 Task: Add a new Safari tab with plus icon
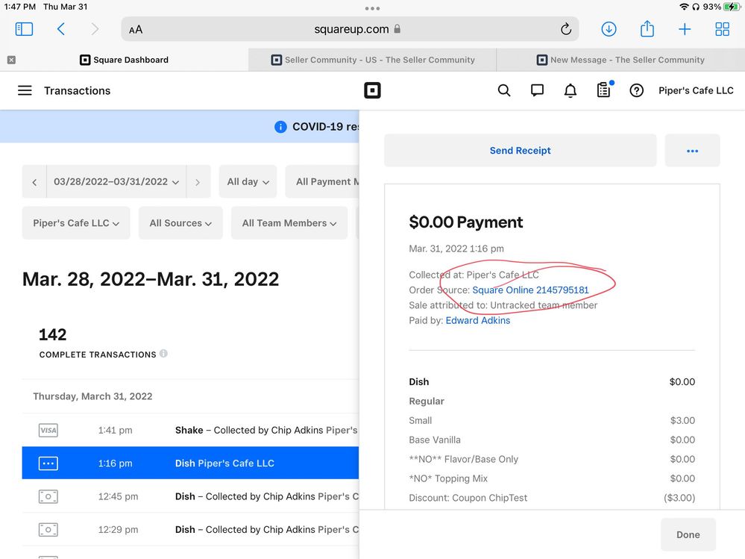pyautogui.click(x=684, y=29)
